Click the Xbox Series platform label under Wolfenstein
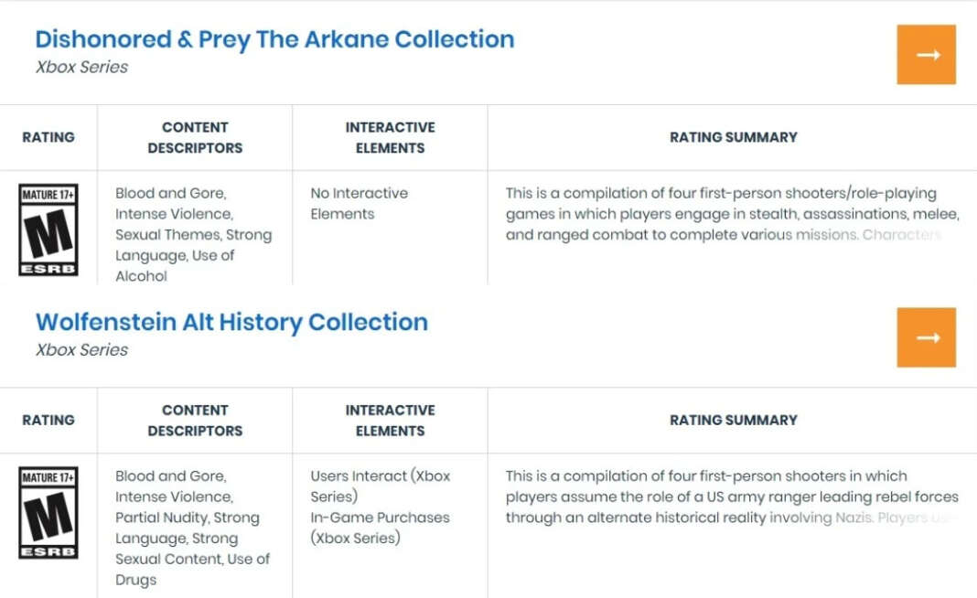Image resolution: width=977 pixels, height=598 pixels. click(x=81, y=349)
